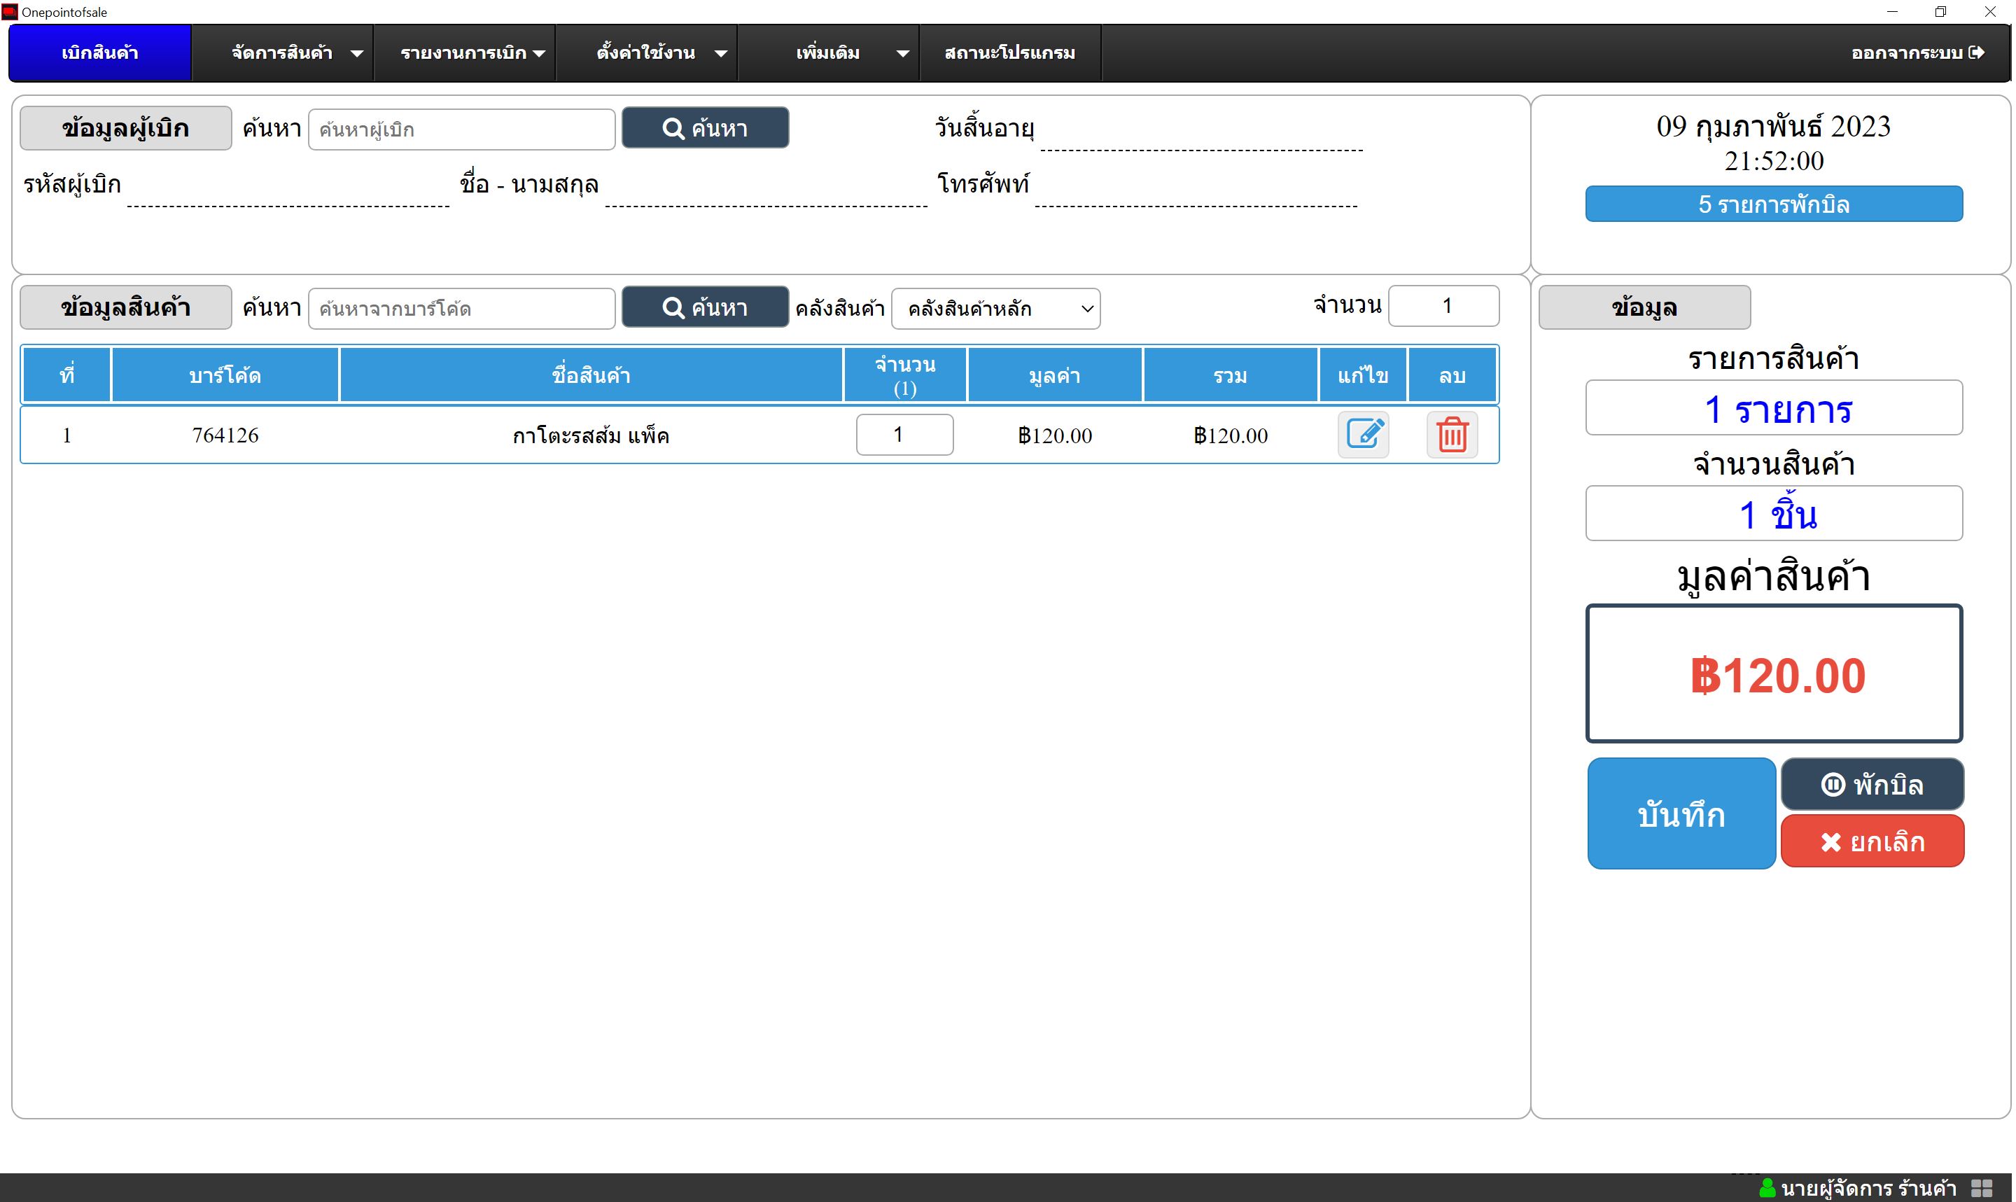Open the ตั้งค่าใช้งาน dropdown menu
Image resolution: width=2016 pixels, height=1202 pixels.
pos(647,53)
